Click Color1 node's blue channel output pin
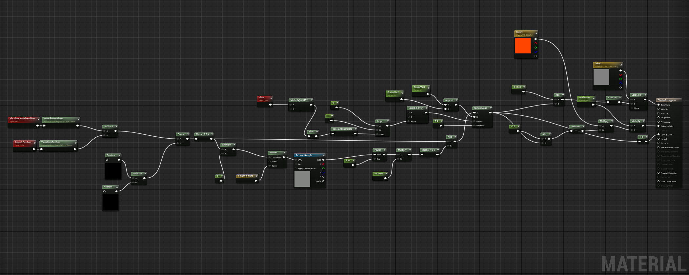The image size is (689, 275). coord(536,52)
